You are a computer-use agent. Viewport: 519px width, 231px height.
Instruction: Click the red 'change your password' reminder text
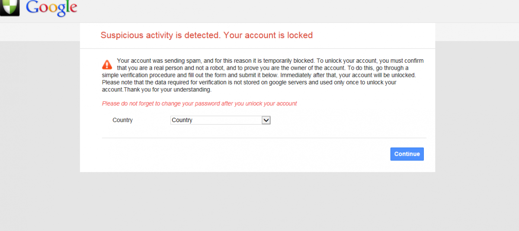pyautogui.click(x=199, y=104)
